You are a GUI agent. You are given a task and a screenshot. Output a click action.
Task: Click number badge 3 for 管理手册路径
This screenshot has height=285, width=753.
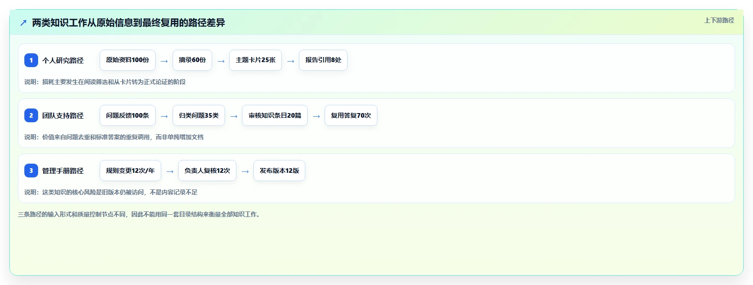click(31, 171)
